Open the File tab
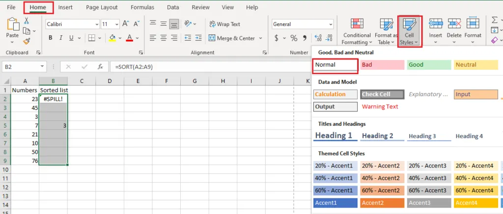 [11, 7]
